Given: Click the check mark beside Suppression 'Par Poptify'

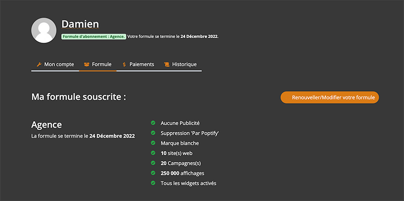Looking at the screenshot, I should 153,133.
